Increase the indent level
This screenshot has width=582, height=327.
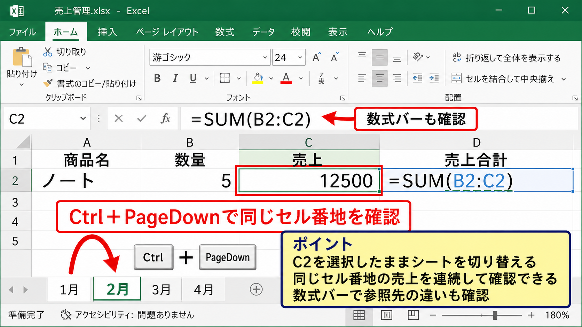[434, 78]
